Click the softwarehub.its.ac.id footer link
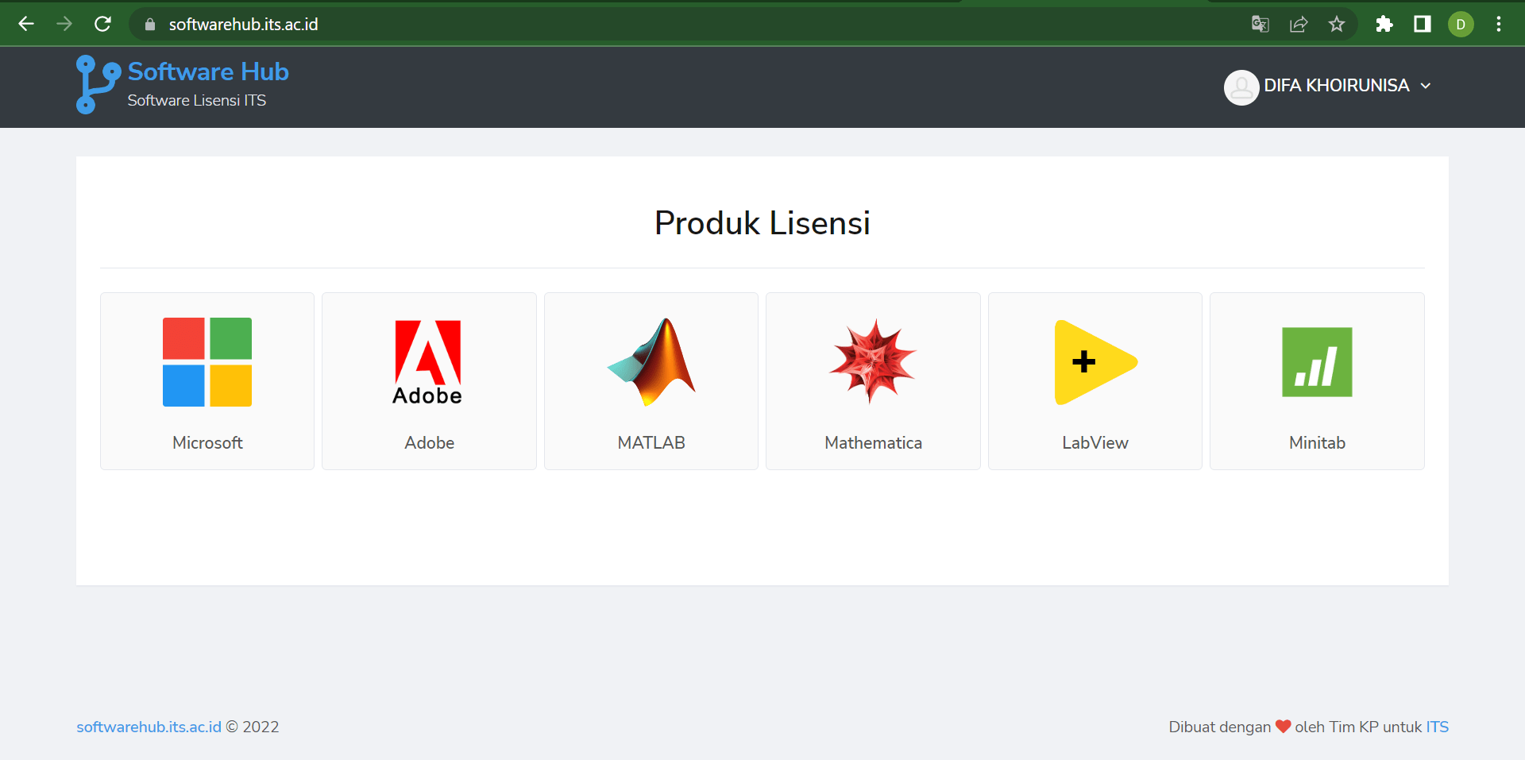Image resolution: width=1525 pixels, height=760 pixels. pos(149,727)
